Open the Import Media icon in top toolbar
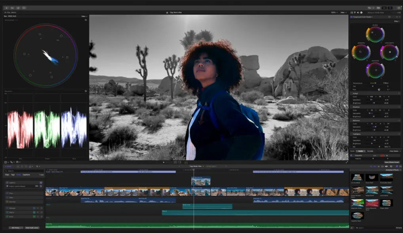Image resolution: width=403 pixels, height=233 pixels. tap(6, 8)
